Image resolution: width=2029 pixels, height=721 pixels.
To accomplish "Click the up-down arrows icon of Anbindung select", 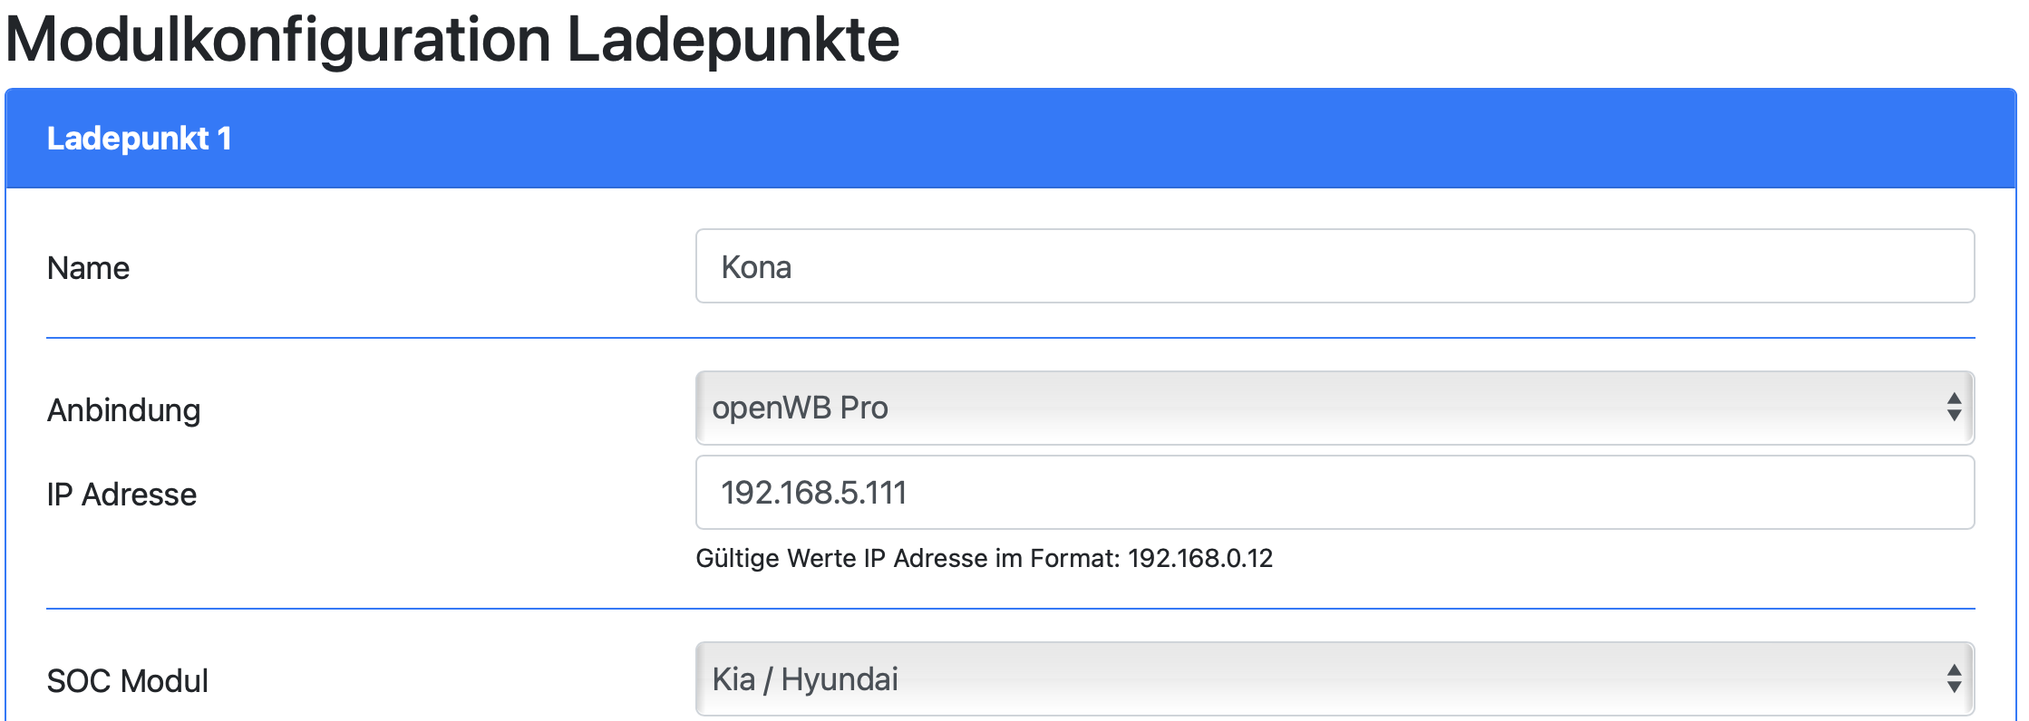I will click(1954, 408).
